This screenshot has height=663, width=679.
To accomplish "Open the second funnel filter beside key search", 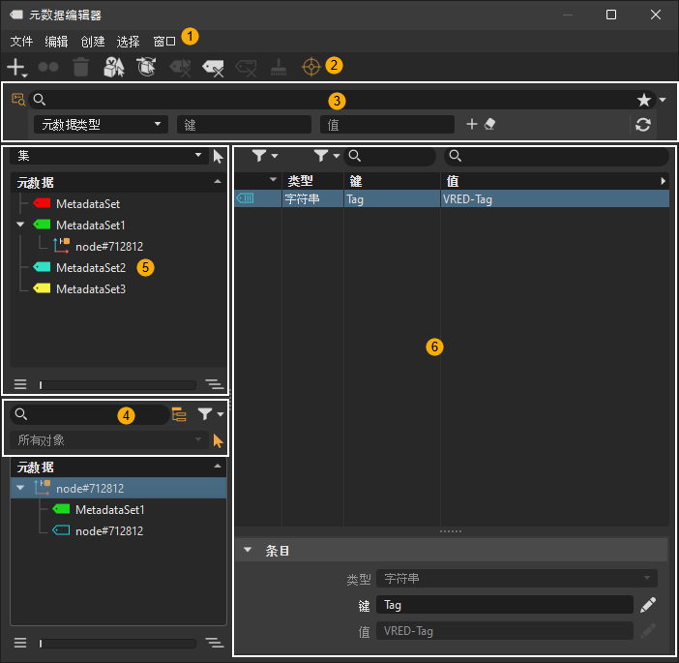I will (327, 155).
